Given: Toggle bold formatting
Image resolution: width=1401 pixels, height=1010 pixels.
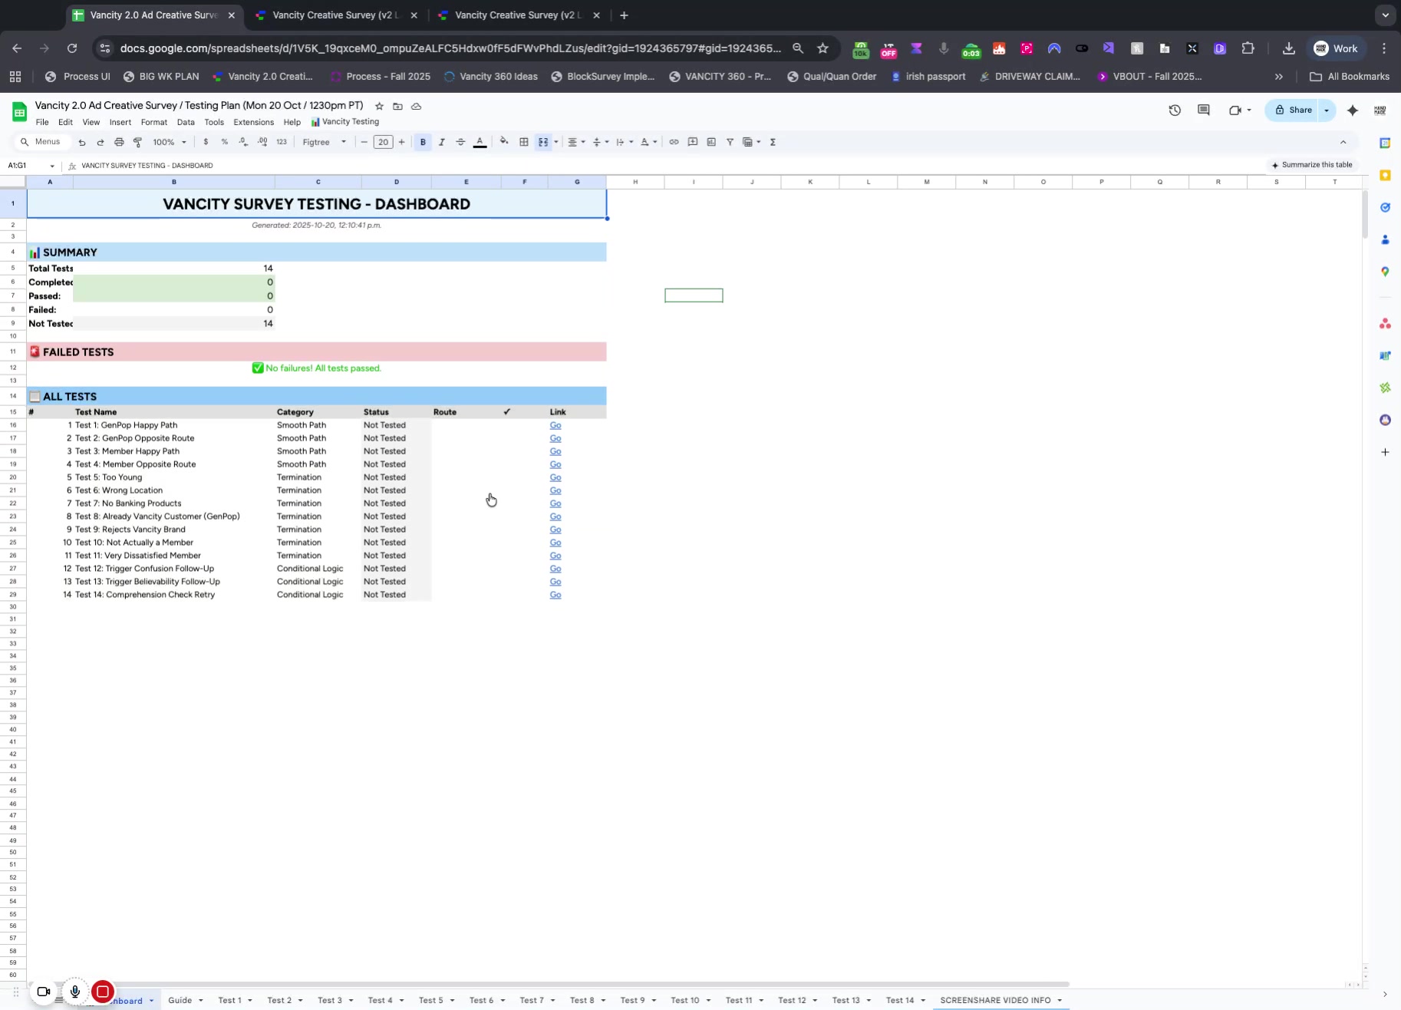Looking at the screenshot, I should pyautogui.click(x=423, y=142).
